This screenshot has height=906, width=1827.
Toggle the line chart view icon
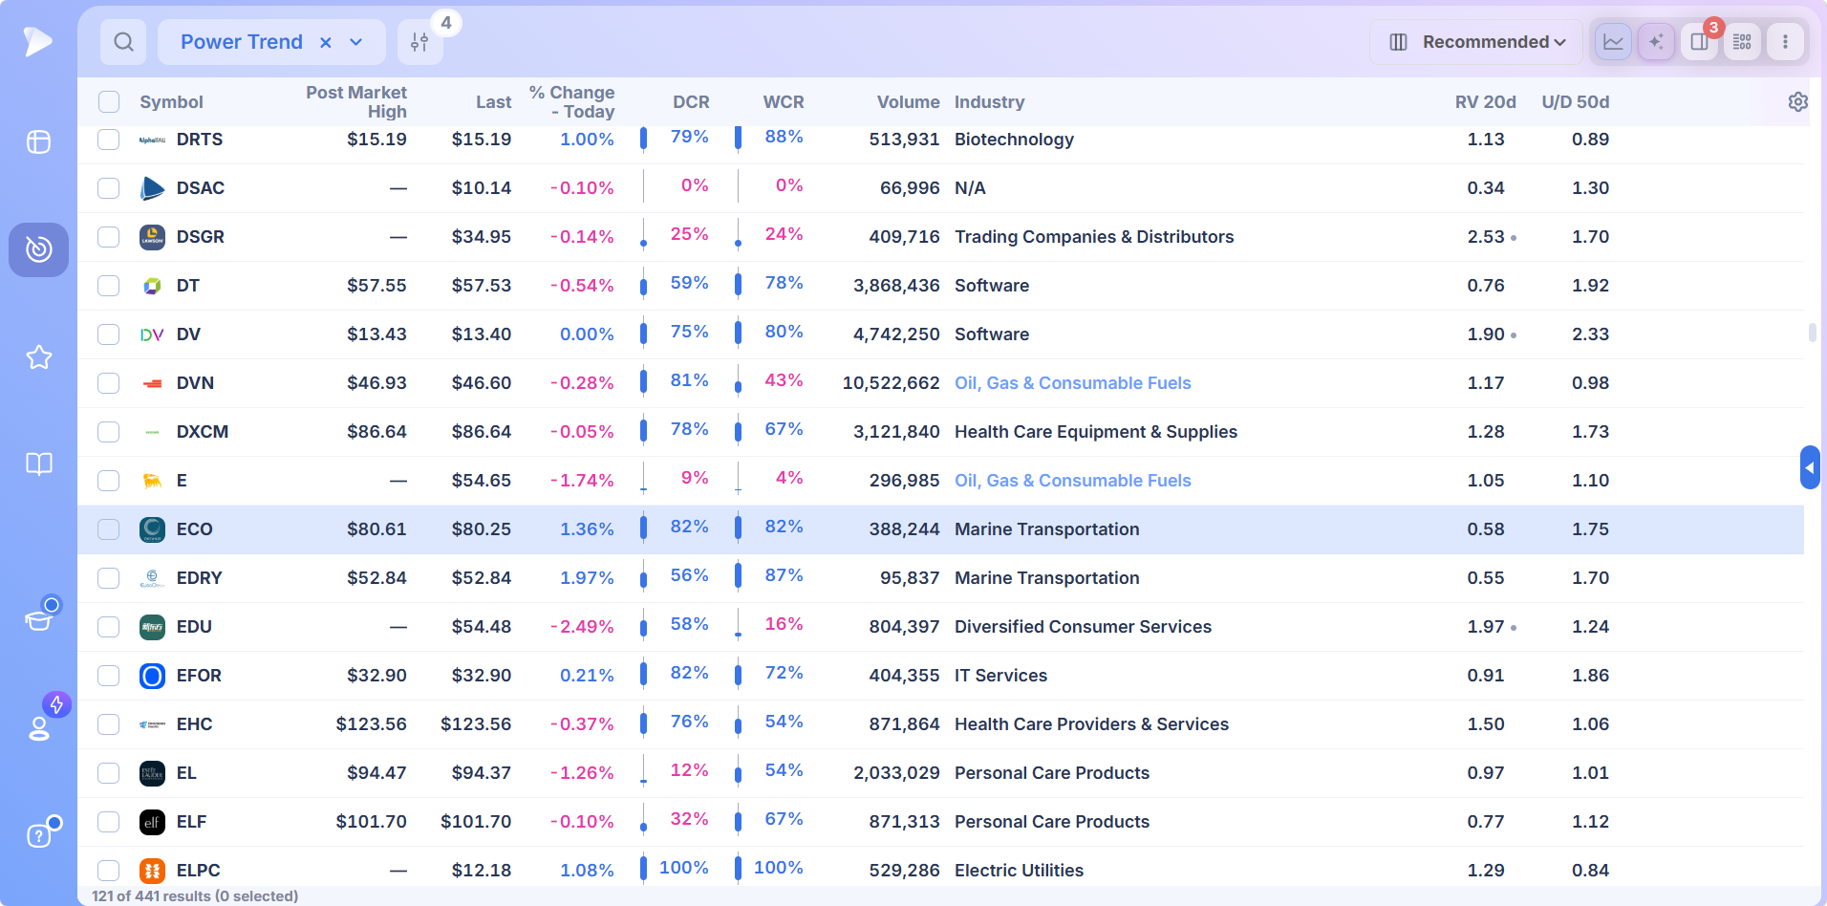(1613, 42)
